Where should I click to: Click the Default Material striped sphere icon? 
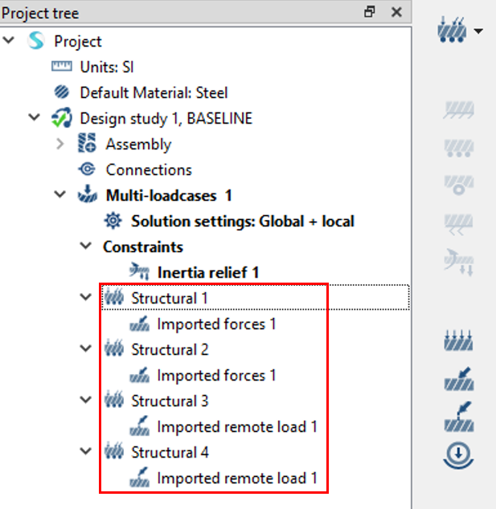(x=61, y=93)
